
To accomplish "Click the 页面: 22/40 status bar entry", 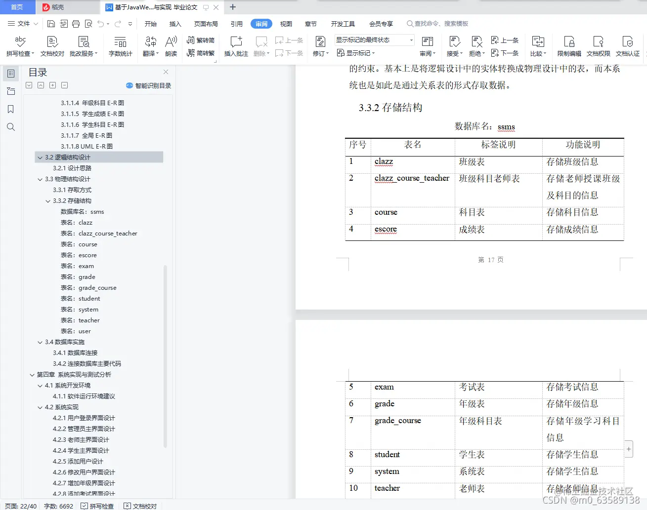I will pos(21,506).
